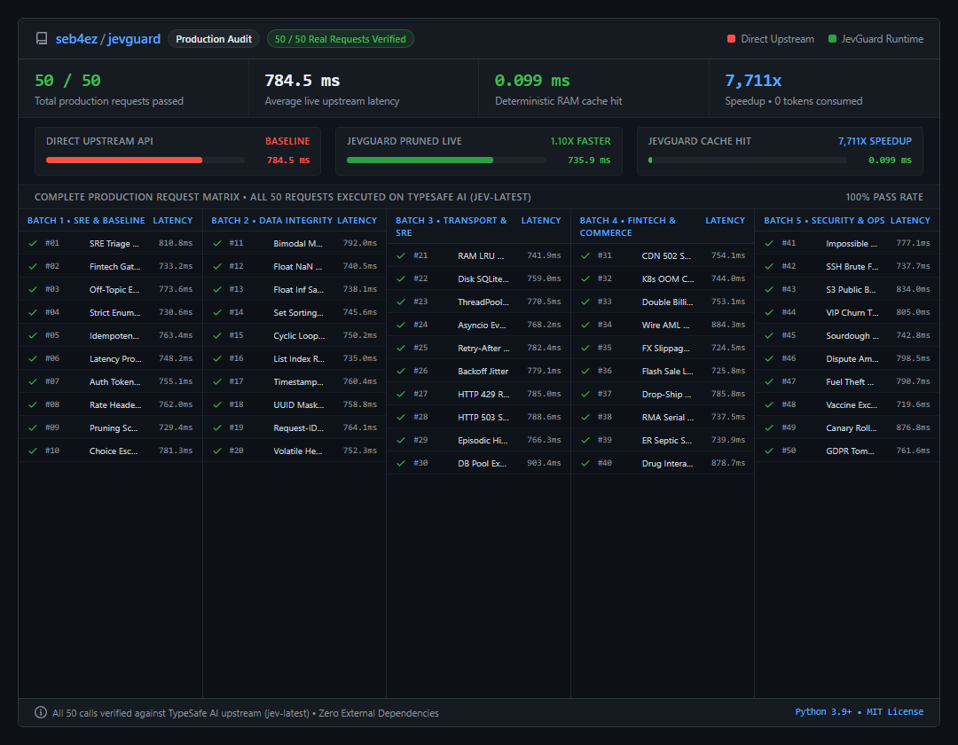Select the Float NaN request row
Screen dimensions: 958x745
coord(294,266)
